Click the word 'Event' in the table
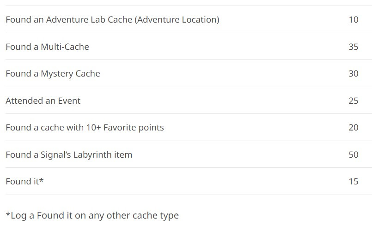The width and height of the screenshot is (372, 225). click(x=69, y=101)
